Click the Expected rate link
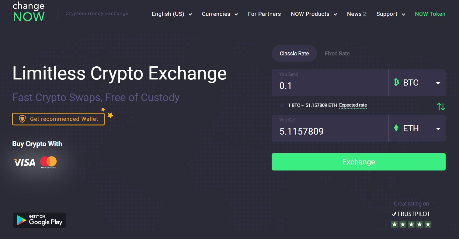This screenshot has width=459, height=239. [353, 105]
